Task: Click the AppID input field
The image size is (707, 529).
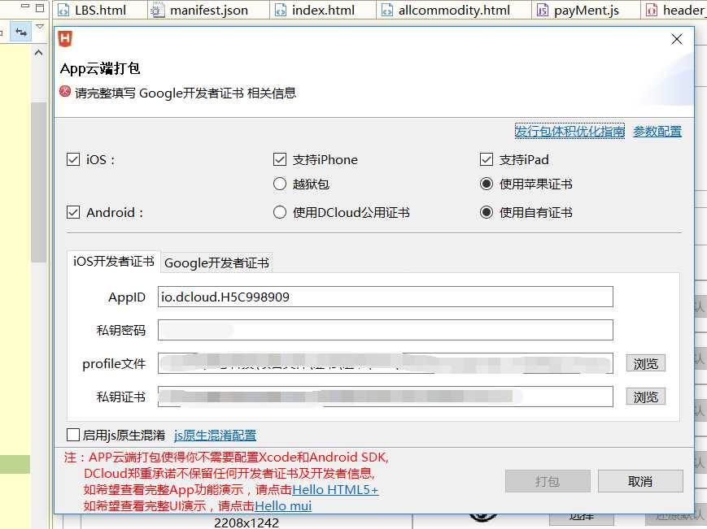Action: pos(386,297)
